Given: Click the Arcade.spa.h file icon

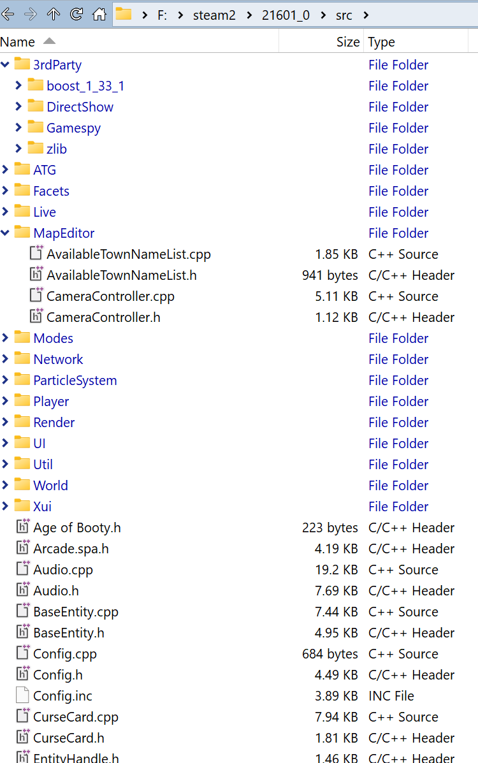Looking at the screenshot, I should [22, 548].
